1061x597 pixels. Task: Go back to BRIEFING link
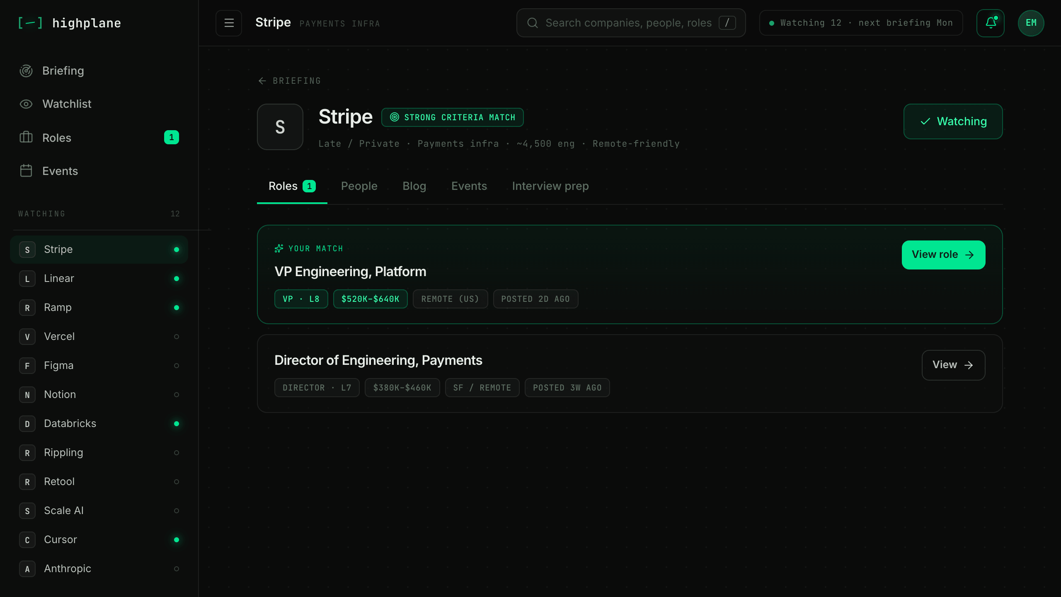tap(289, 81)
